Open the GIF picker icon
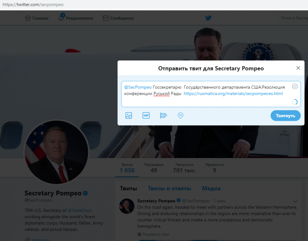 pyautogui.click(x=146, y=115)
